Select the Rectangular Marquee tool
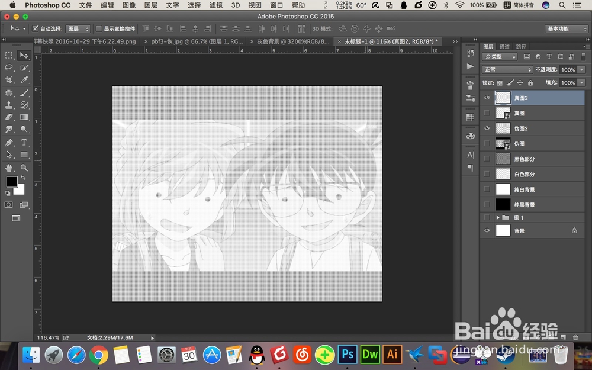This screenshot has height=370, width=592. pos(9,56)
